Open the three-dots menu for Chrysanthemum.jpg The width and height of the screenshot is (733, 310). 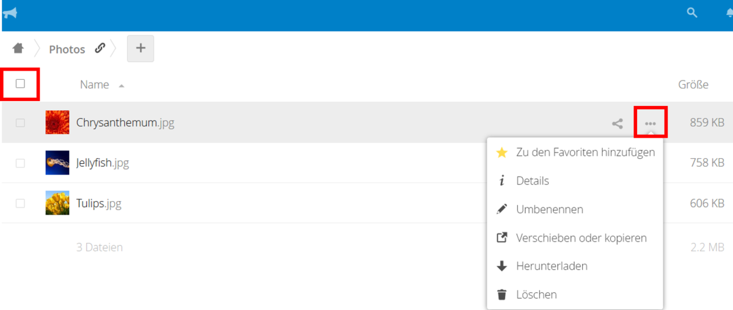coord(650,124)
